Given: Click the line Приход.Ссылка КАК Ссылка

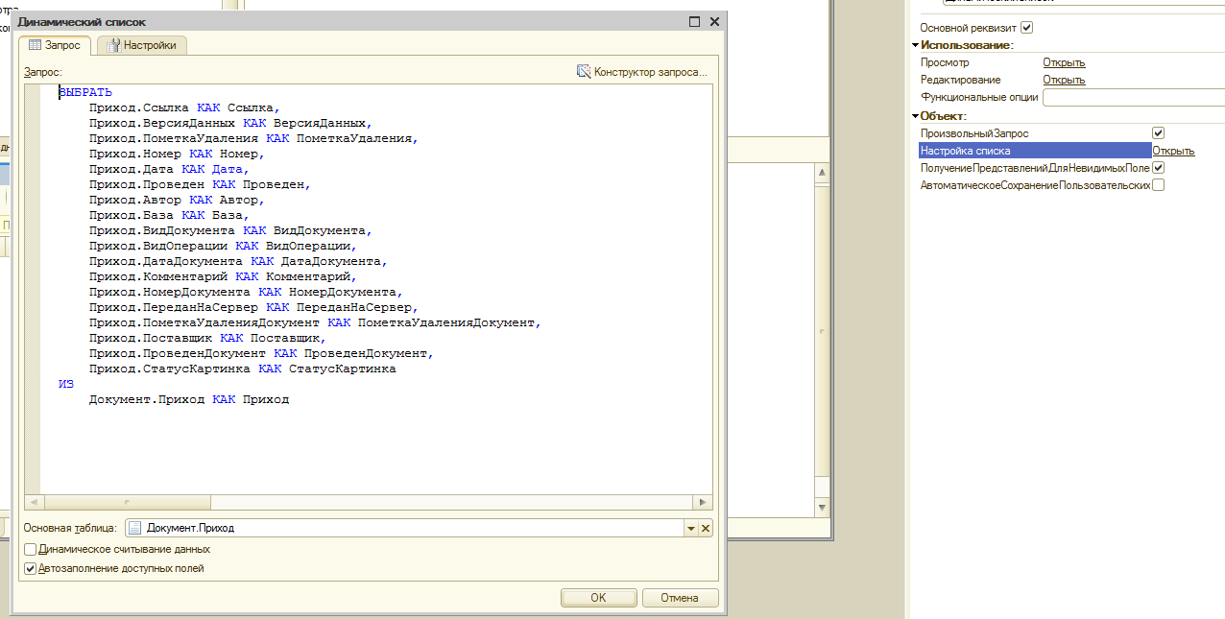Looking at the screenshot, I should [x=184, y=107].
